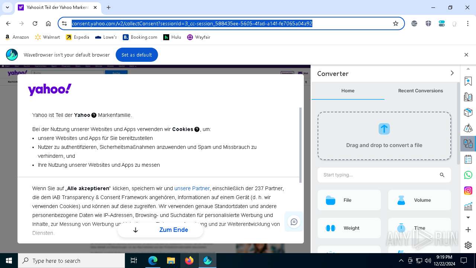Open browser three-dot menu
The image size is (476, 268).
click(x=468, y=23)
